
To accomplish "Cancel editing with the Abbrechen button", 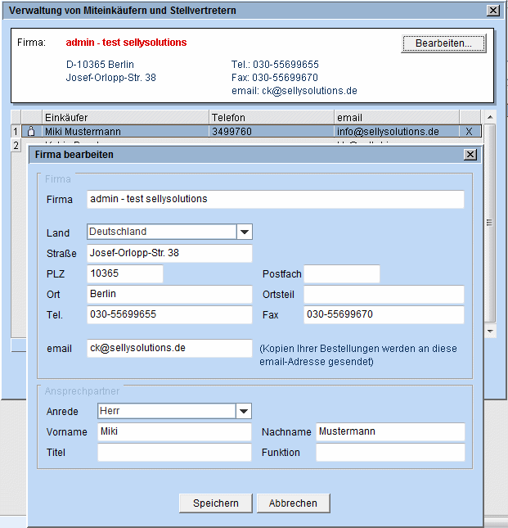I will (293, 503).
